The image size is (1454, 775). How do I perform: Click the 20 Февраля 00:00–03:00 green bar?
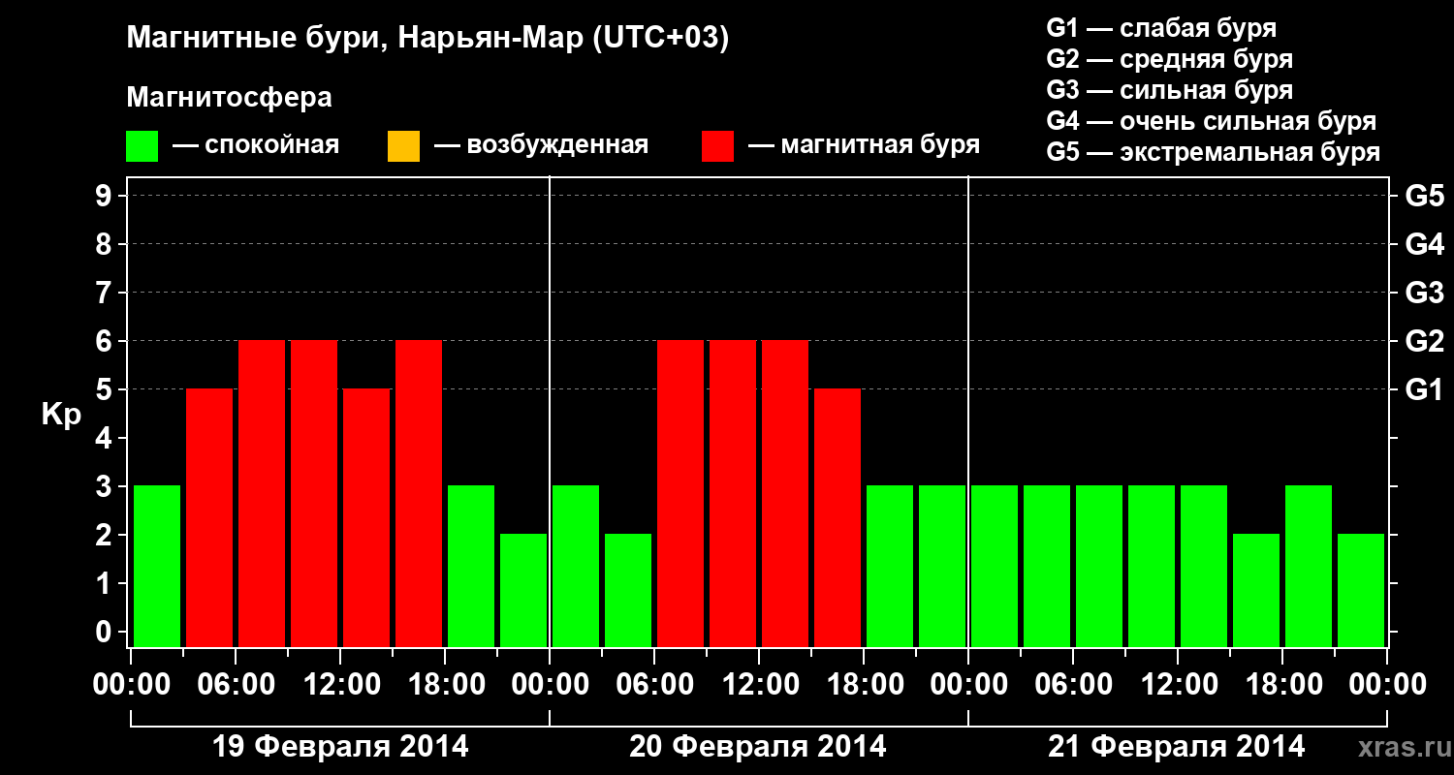click(576, 566)
